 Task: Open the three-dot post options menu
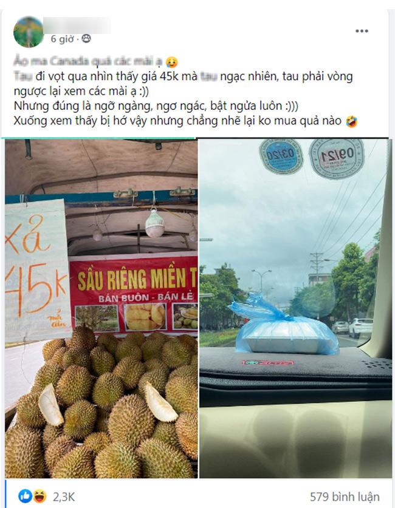tap(362, 31)
